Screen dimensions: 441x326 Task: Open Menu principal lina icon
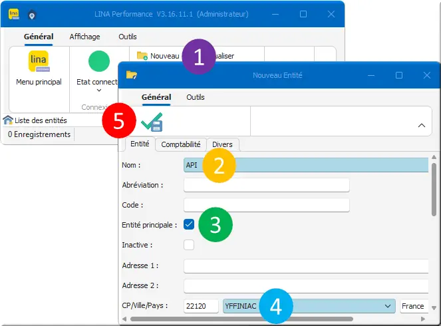point(39,61)
